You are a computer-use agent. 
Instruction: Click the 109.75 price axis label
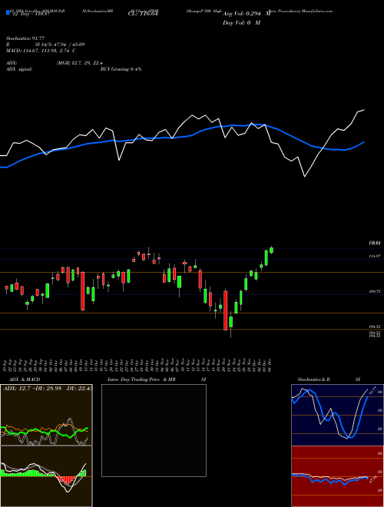coord(375,292)
